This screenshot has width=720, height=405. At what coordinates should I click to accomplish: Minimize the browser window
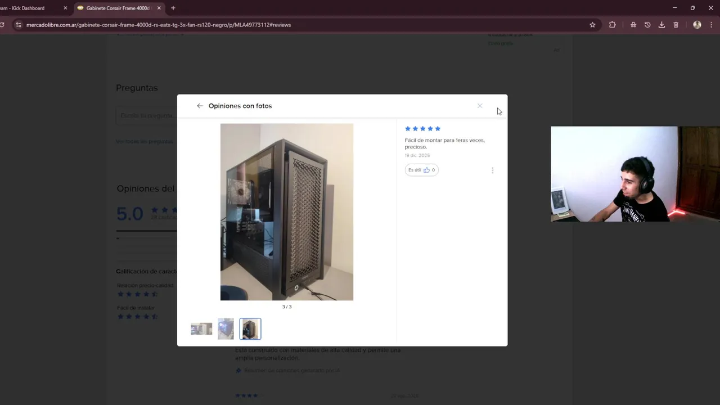click(674, 8)
